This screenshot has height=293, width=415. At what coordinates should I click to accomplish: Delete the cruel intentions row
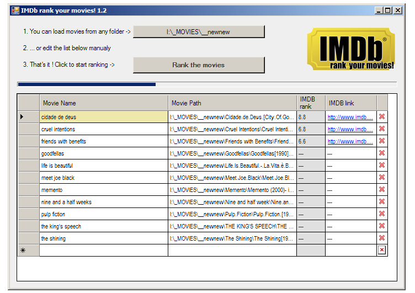(x=382, y=129)
